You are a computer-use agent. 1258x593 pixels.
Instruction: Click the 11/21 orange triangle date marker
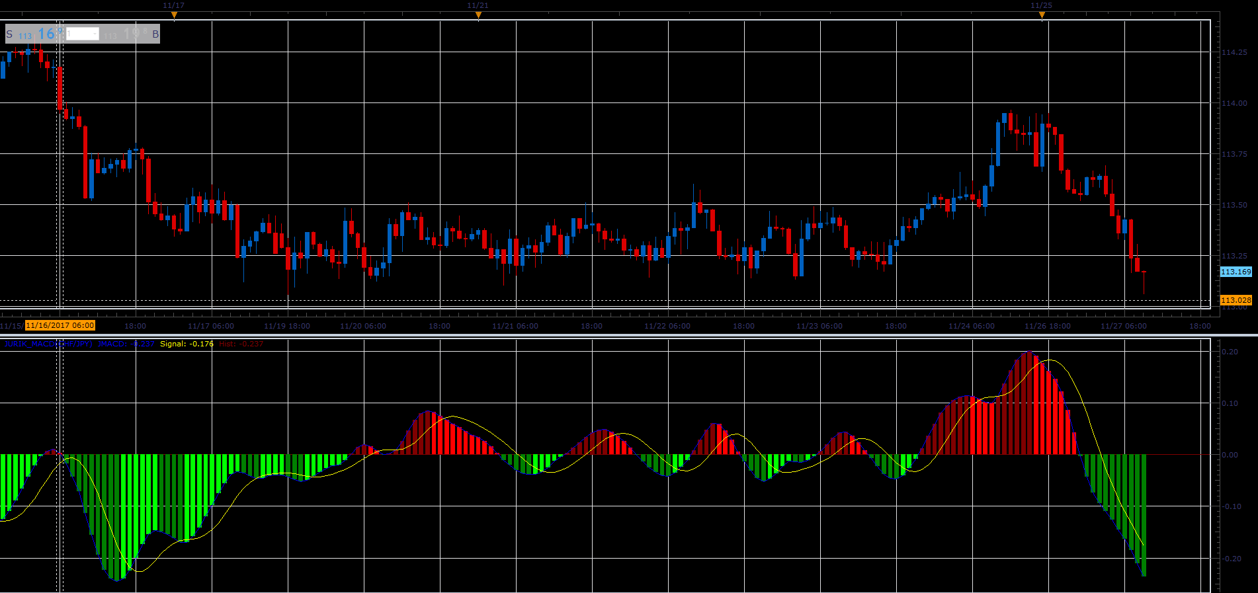tap(478, 15)
